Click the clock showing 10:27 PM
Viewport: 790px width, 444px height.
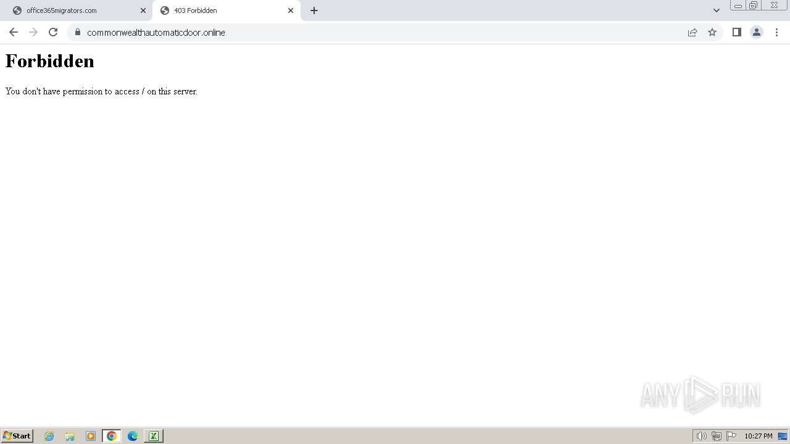coord(759,436)
